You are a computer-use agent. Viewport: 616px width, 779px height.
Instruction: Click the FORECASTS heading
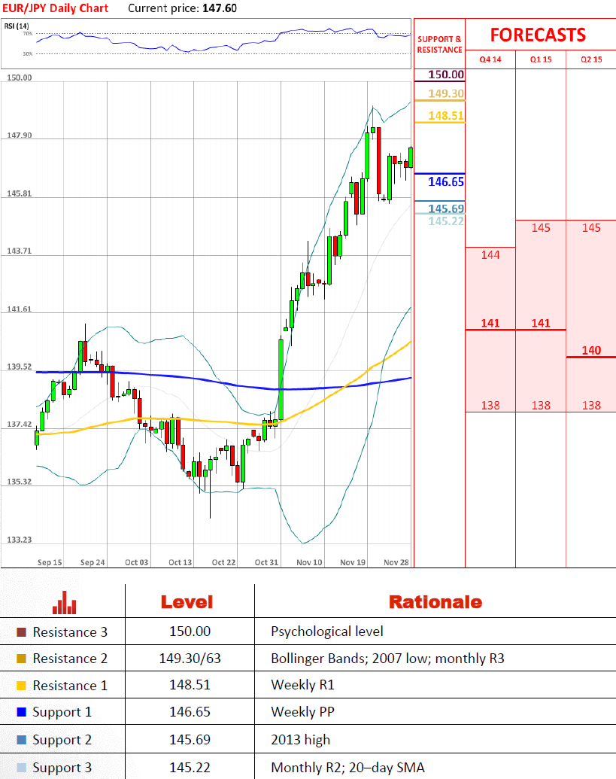point(538,35)
